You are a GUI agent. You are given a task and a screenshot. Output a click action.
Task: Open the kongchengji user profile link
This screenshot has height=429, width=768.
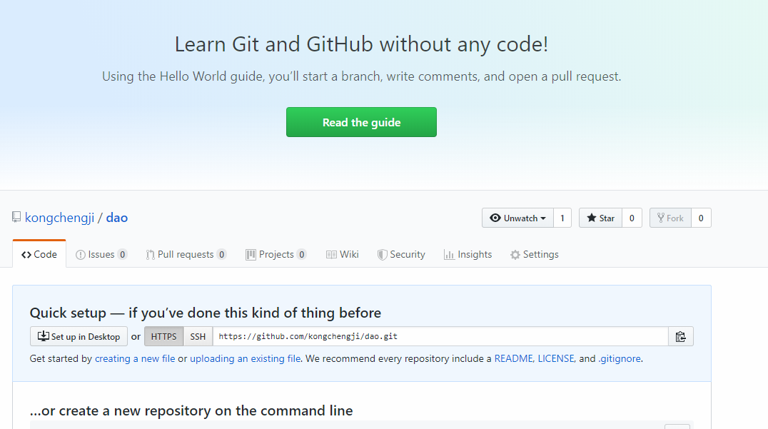59,218
